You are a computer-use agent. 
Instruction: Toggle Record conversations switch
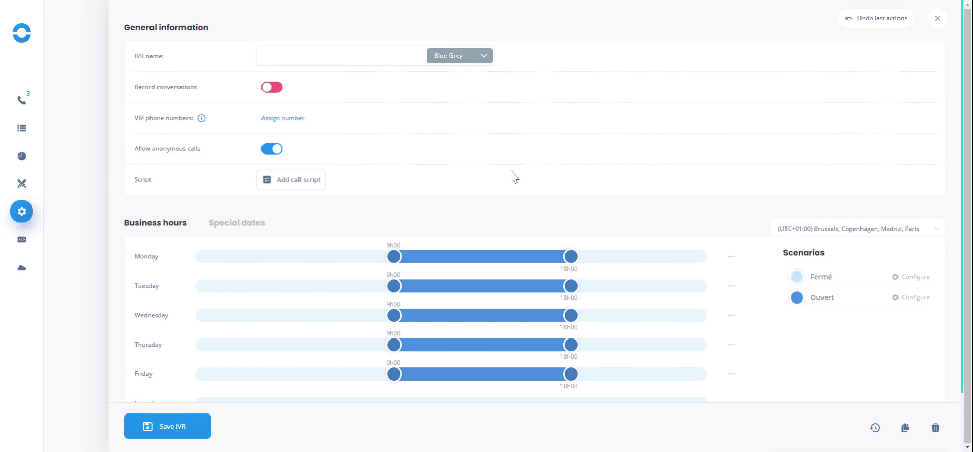point(272,87)
